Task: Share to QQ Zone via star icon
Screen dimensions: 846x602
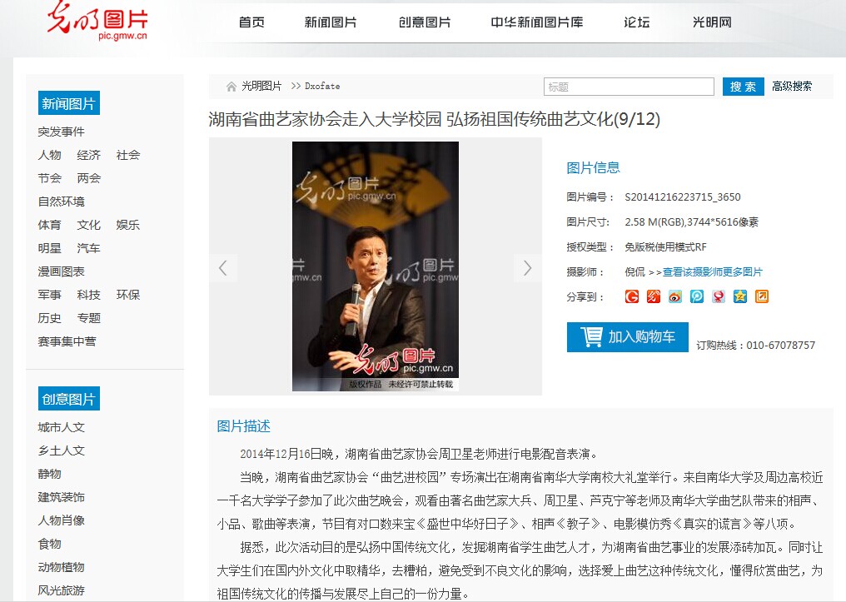Action: tap(739, 296)
